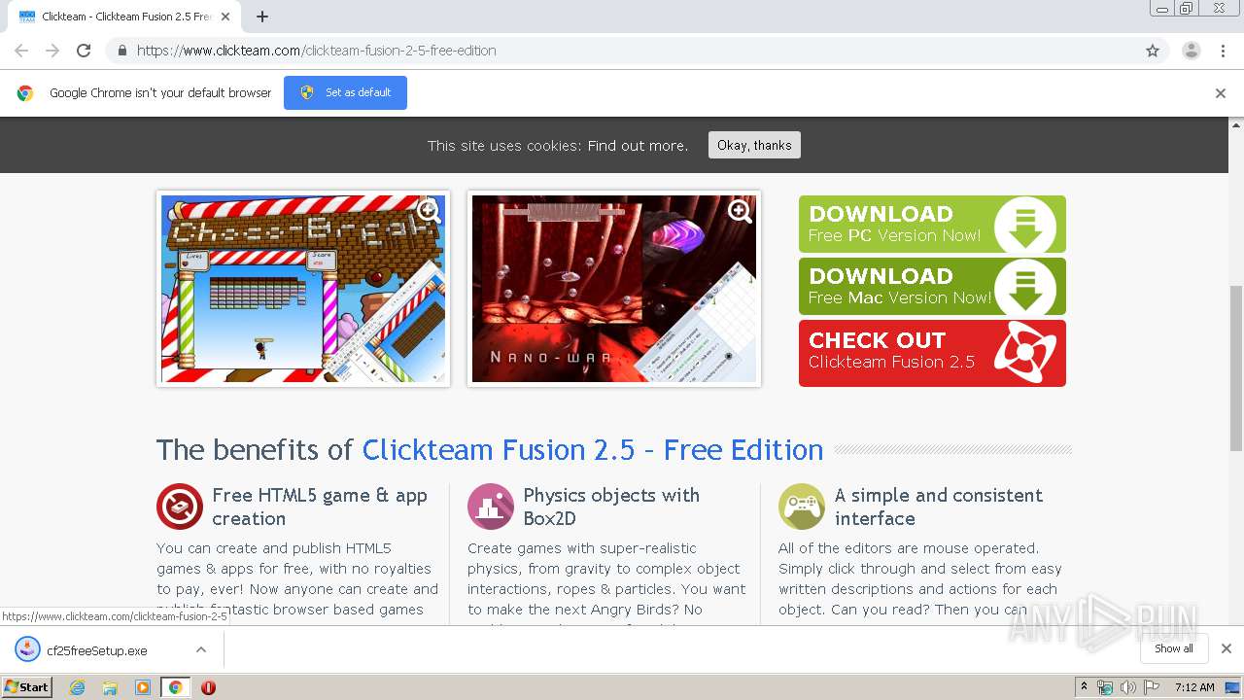Image resolution: width=1244 pixels, height=700 pixels.
Task: Enlarge the Choco Break screenshot with the magnifier
Action: pyautogui.click(x=429, y=211)
